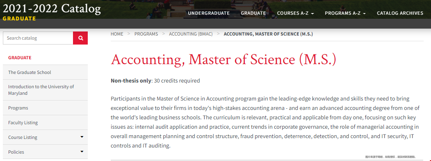431x161 pixels.
Task: Click the red search magnifier button
Action: [80, 38]
